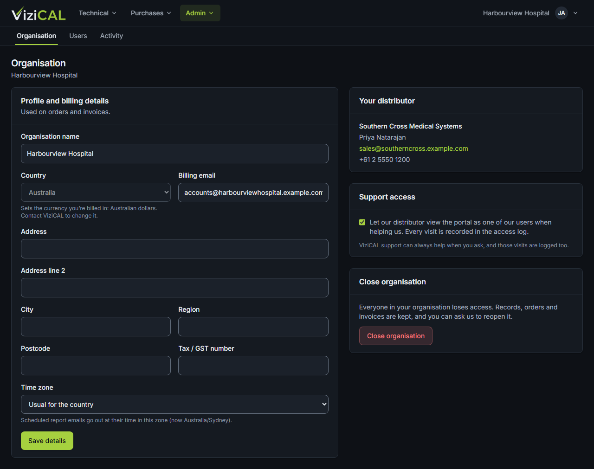Viewport: 594px width, 469px height.
Task: Expand the account menu chevron
Action: 575,13
